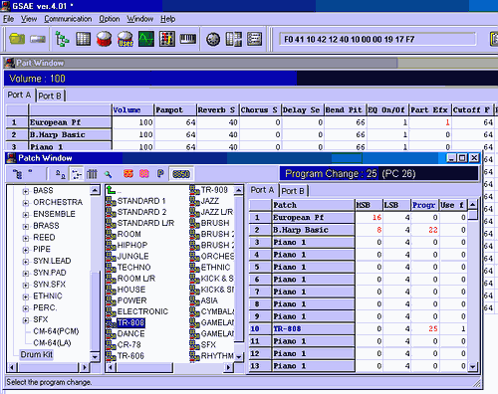Click the MSB column header
The width and height of the screenshot is (498, 394).
coord(369,205)
